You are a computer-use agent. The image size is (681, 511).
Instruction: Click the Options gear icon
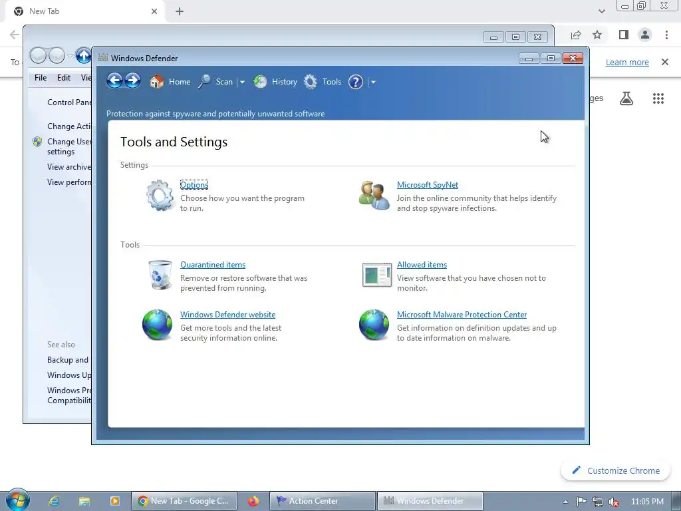pyautogui.click(x=160, y=196)
